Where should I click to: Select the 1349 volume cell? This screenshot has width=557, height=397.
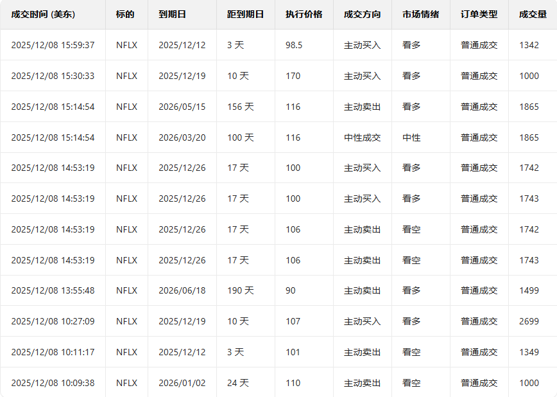529,352
